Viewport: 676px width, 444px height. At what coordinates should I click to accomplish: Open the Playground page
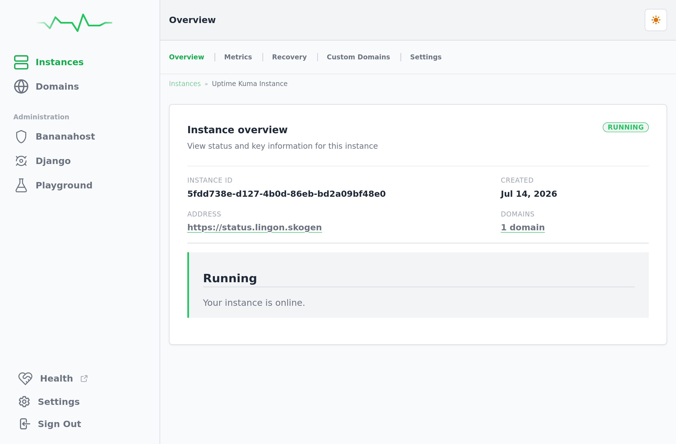[64, 185]
